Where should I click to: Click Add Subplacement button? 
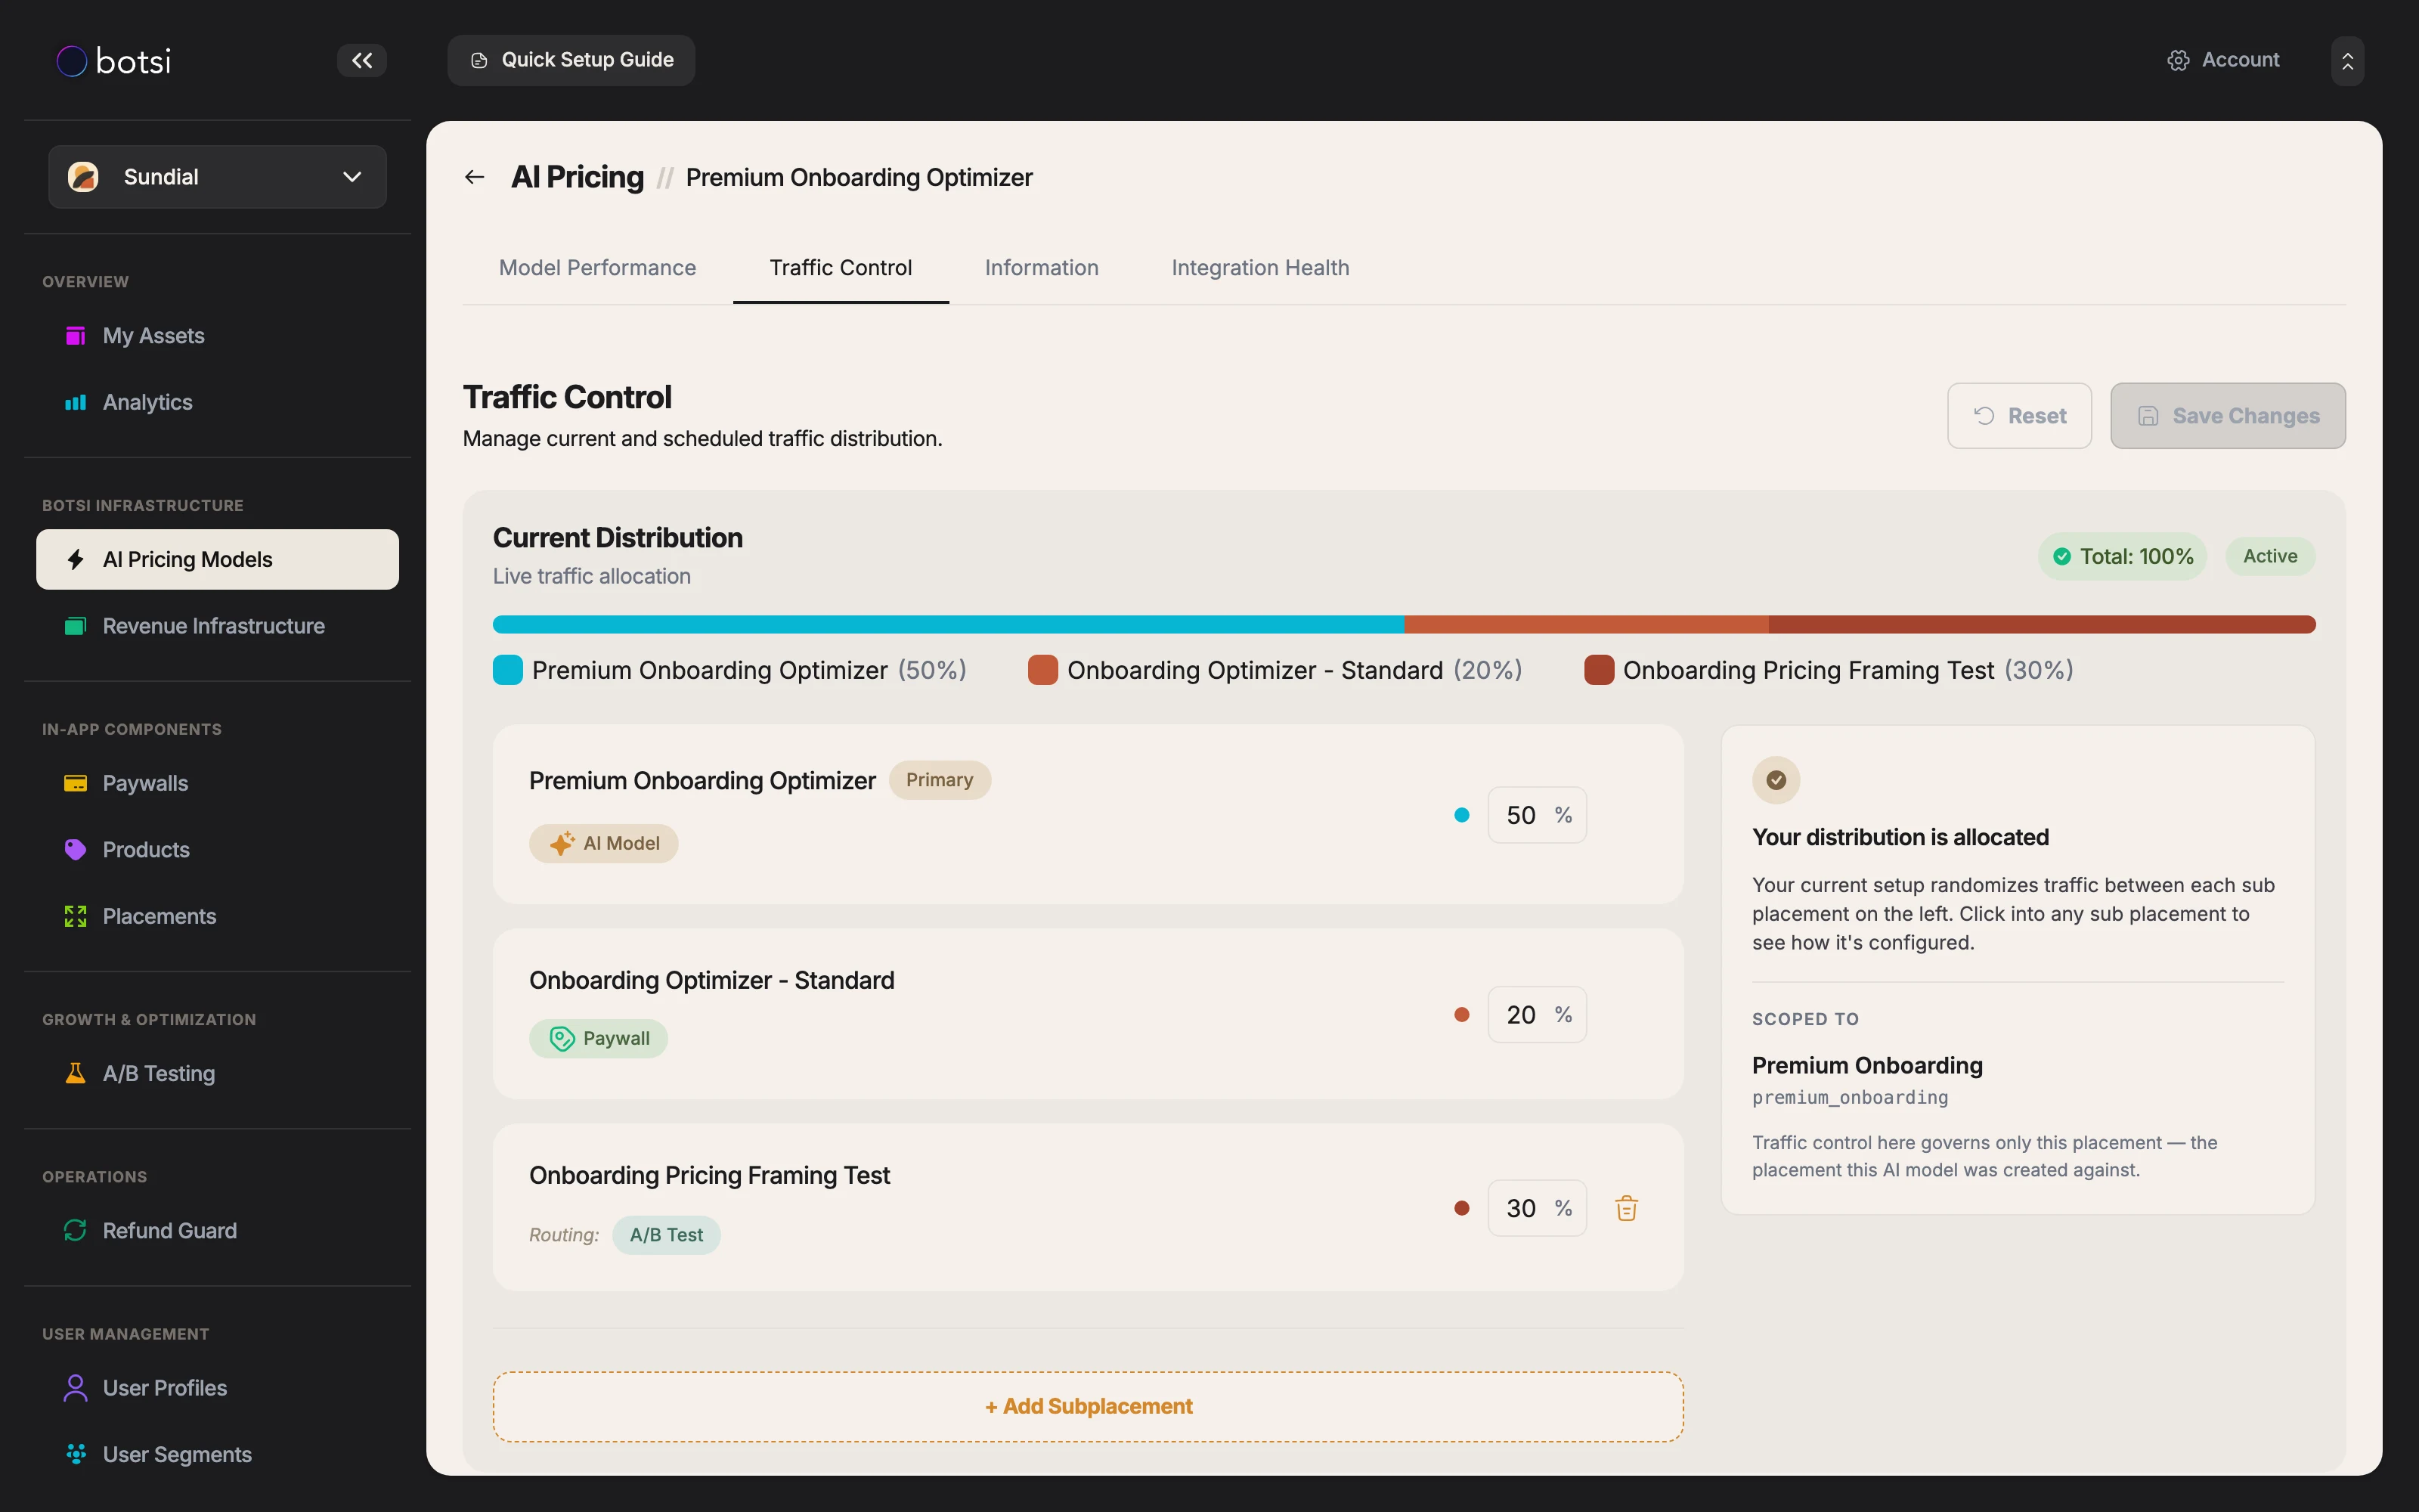tap(1088, 1406)
